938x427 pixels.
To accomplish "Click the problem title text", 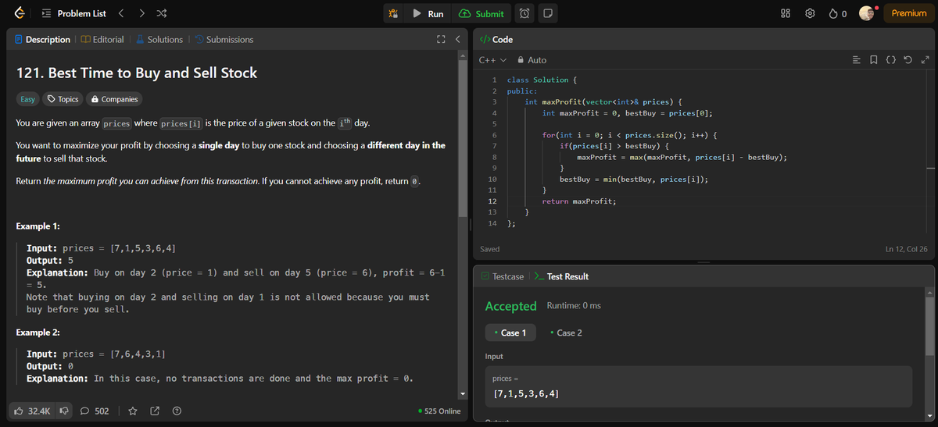I will (x=137, y=73).
